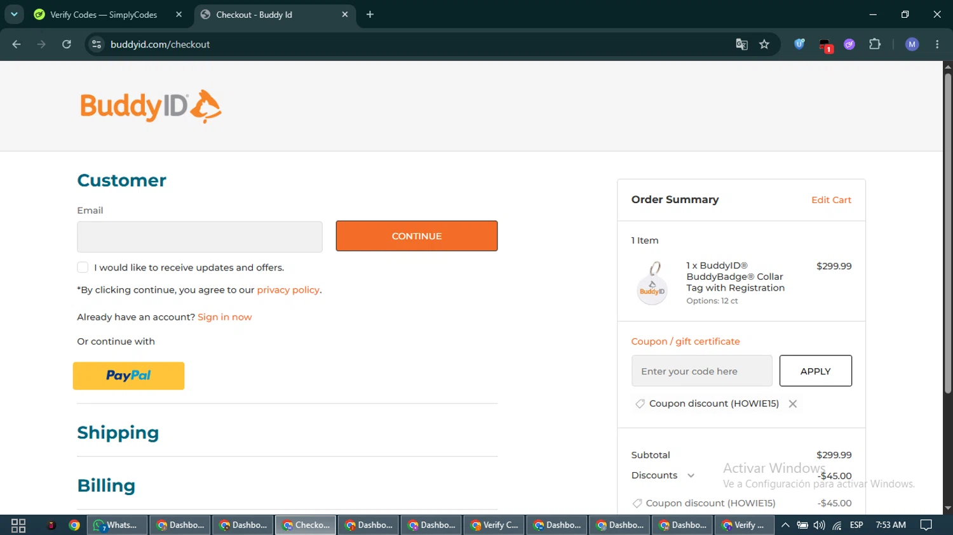Image resolution: width=953 pixels, height=535 pixels.
Task: Open the Windows notification center
Action: [x=926, y=525]
